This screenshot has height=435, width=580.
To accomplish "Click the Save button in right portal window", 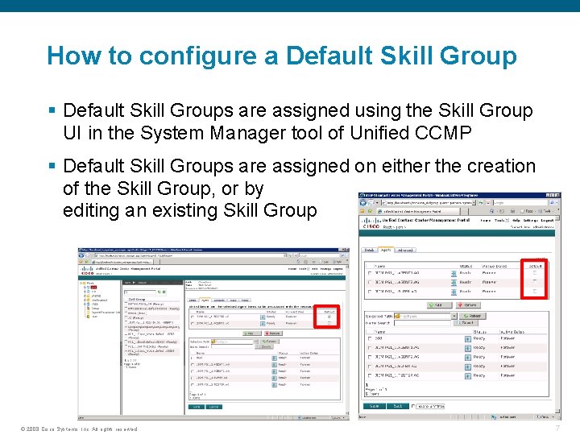I will click(x=375, y=406).
